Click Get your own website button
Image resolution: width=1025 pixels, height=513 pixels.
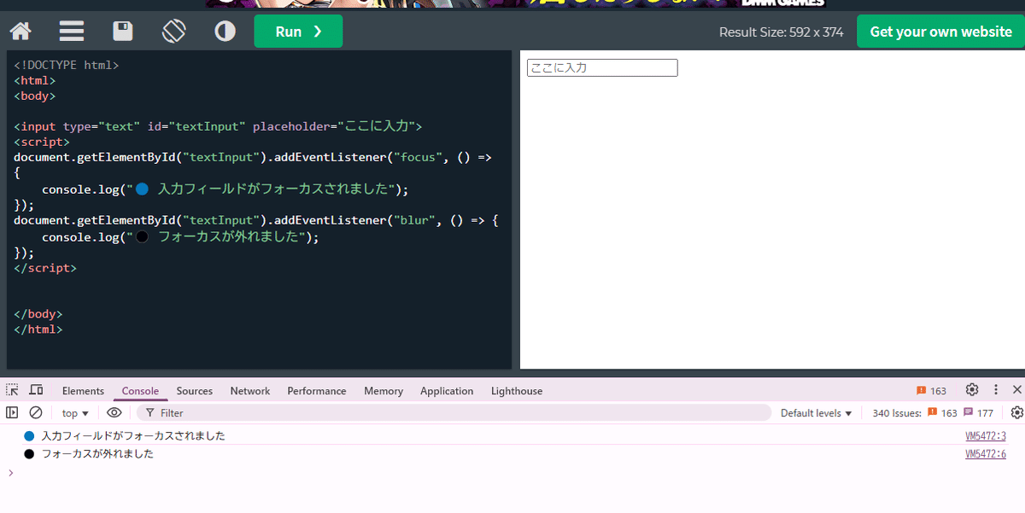tap(940, 32)
